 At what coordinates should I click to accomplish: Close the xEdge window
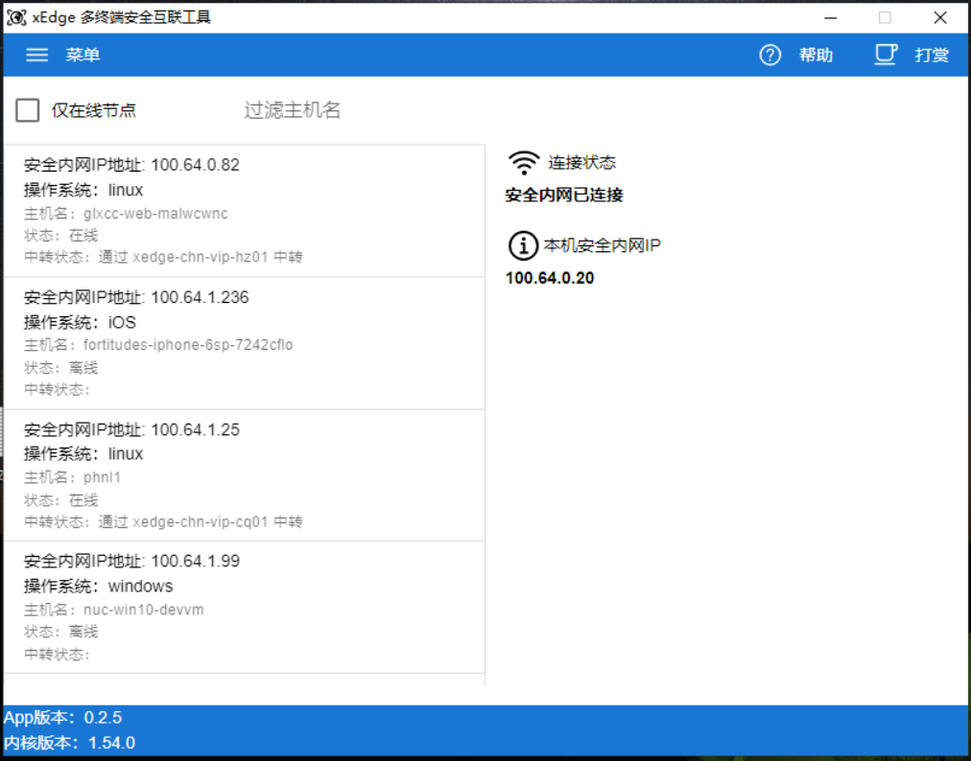940,17
